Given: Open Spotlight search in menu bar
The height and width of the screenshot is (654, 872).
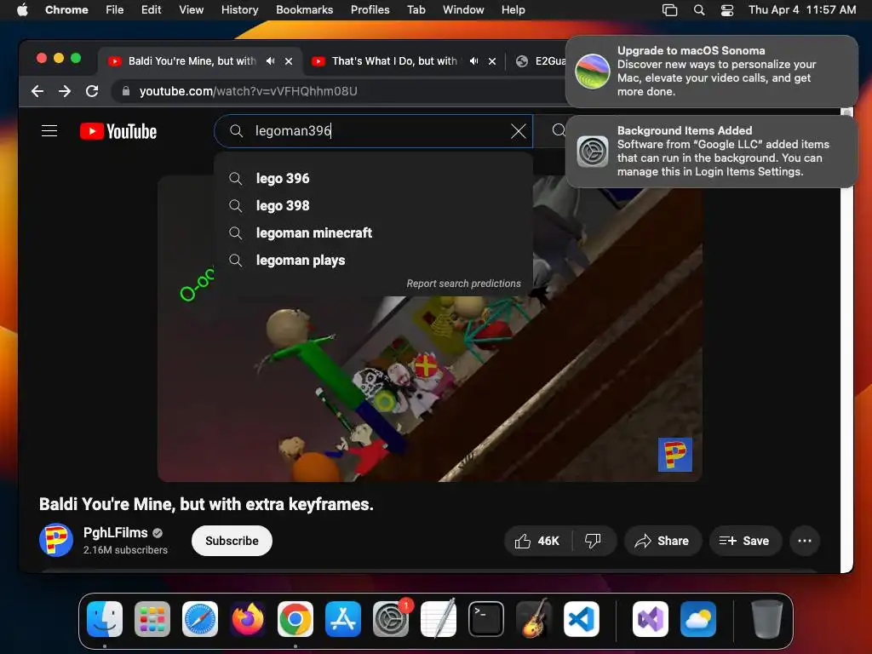Looking at the screenshot, I should [699, 10].
